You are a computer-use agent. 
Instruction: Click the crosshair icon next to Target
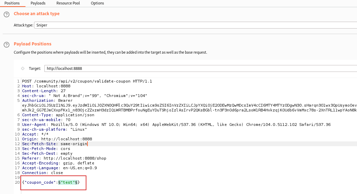tap(23, 68)
